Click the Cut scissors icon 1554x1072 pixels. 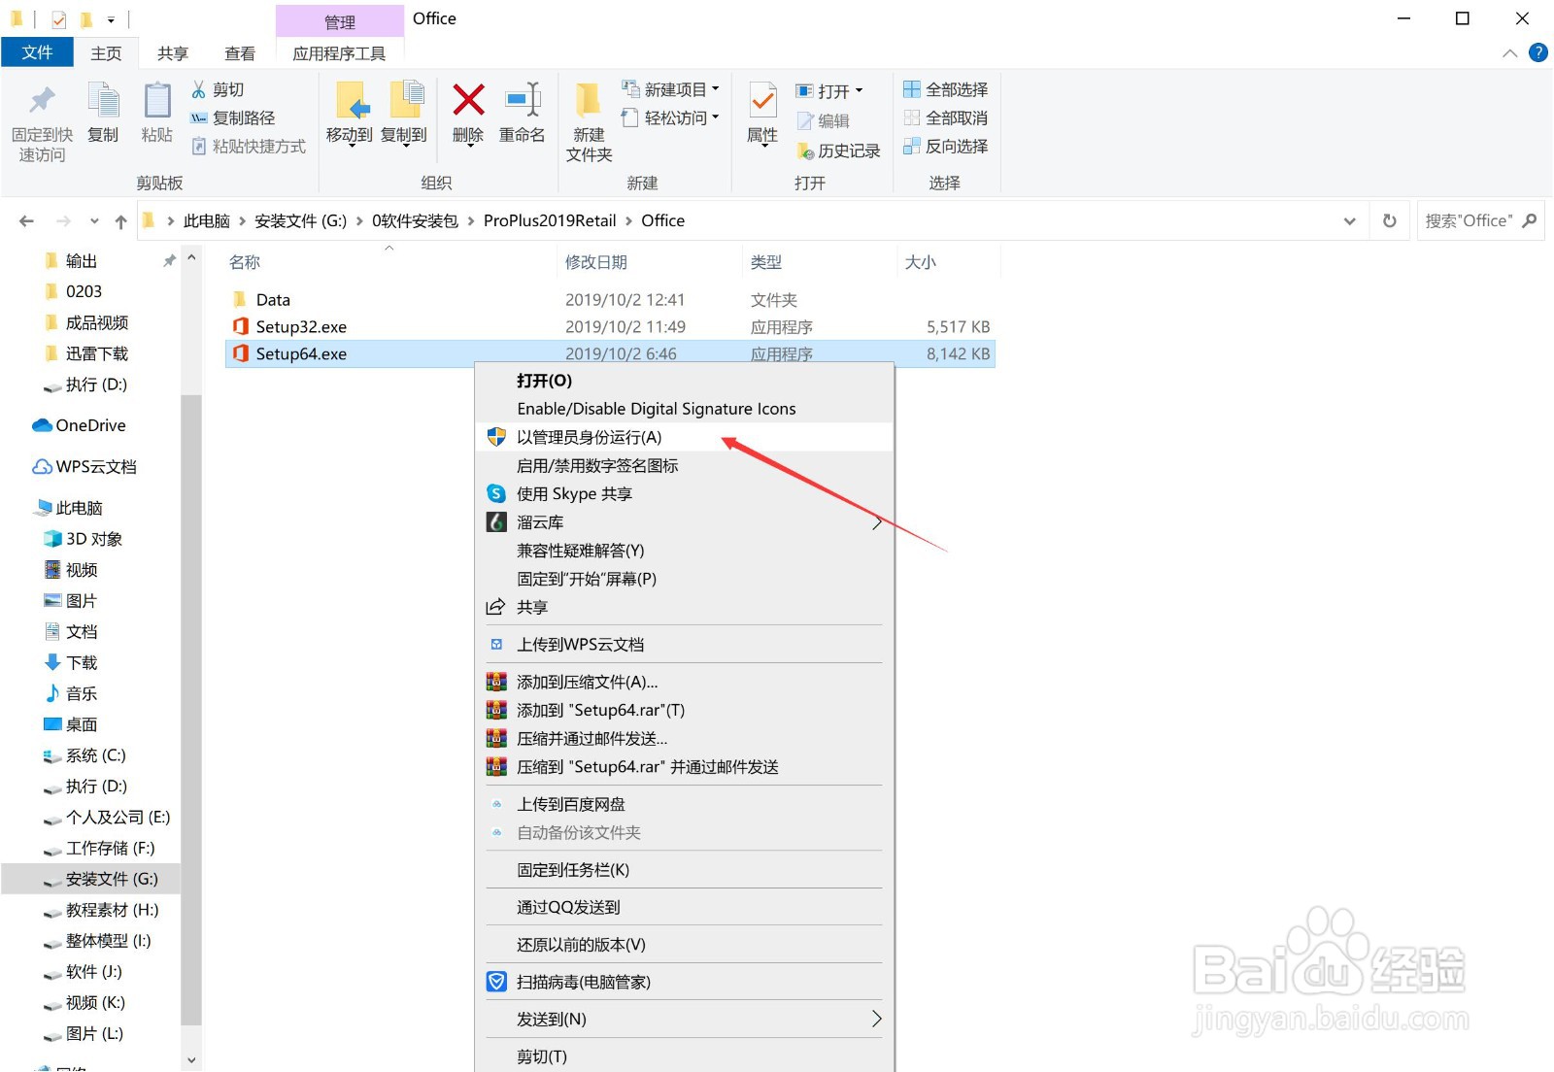[x=199, y=89]
